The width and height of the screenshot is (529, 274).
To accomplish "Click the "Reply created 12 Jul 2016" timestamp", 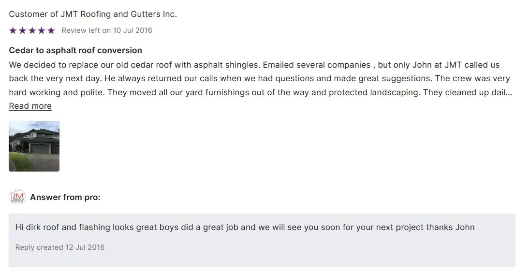I will 60,247.
